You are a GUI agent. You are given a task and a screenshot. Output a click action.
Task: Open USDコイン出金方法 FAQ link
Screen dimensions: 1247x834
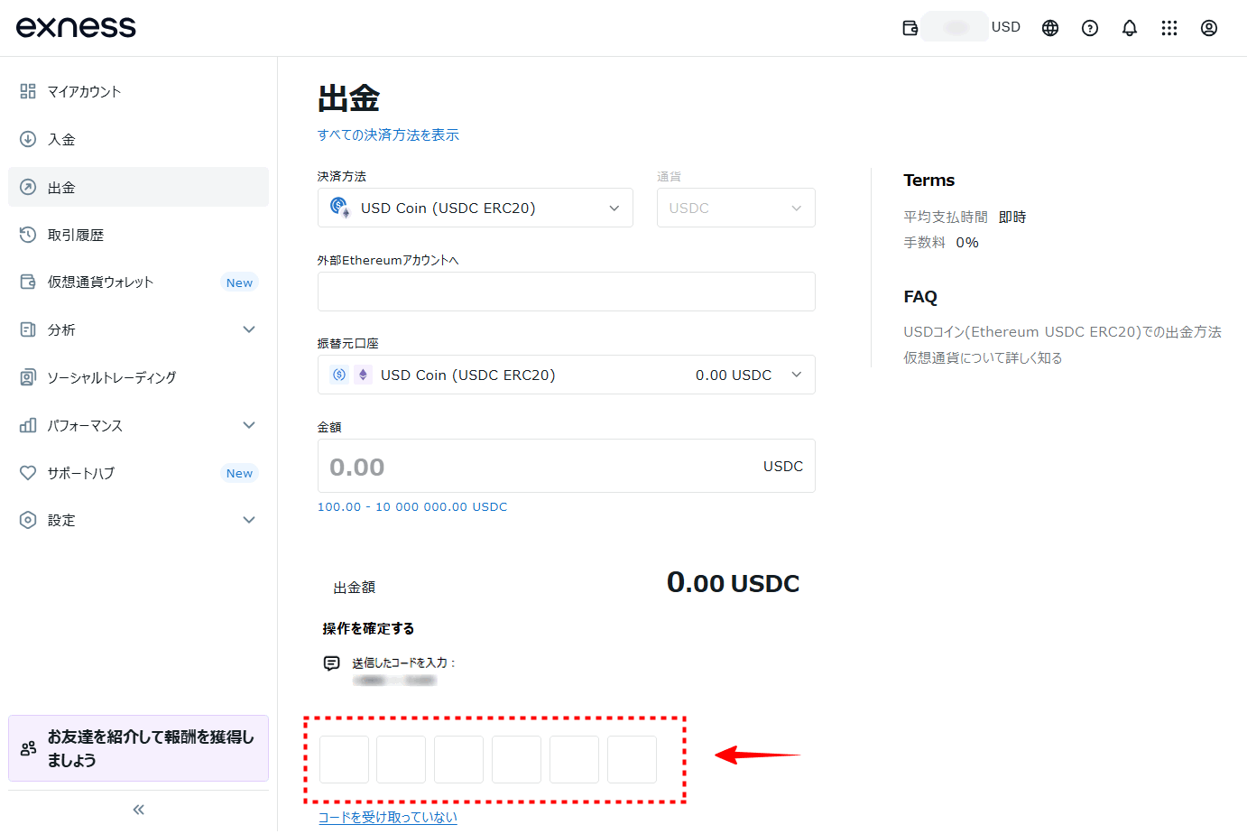point(1062,332)
